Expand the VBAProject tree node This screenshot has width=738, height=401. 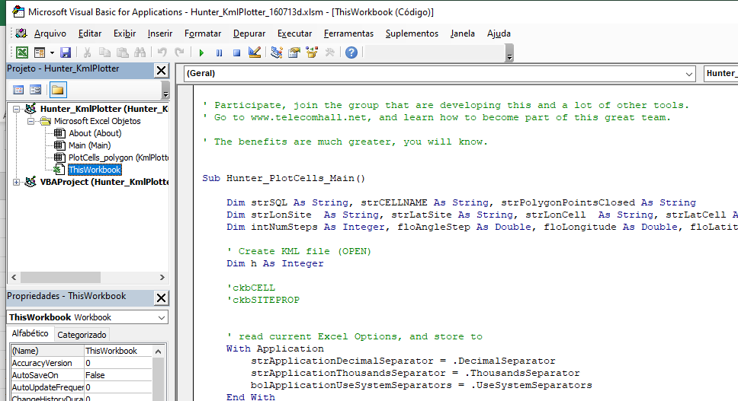(x=18, y=182)
